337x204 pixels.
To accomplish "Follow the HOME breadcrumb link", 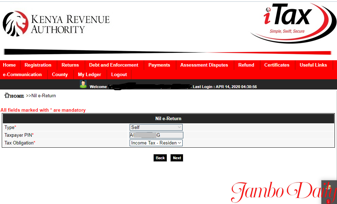I will point(17,96).
